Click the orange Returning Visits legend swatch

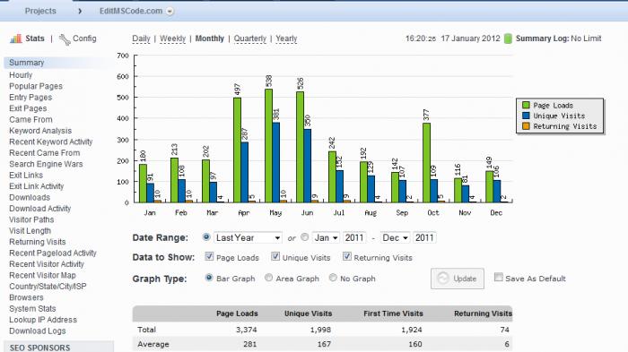(526, 126)
